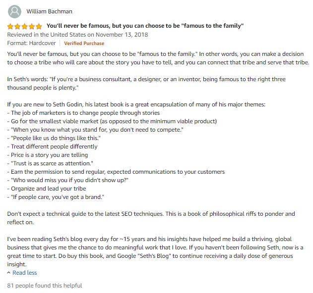Click the fifth gold rating star
Image resolution: width=313 pixels, height=293 pixels.
(39, 26)
